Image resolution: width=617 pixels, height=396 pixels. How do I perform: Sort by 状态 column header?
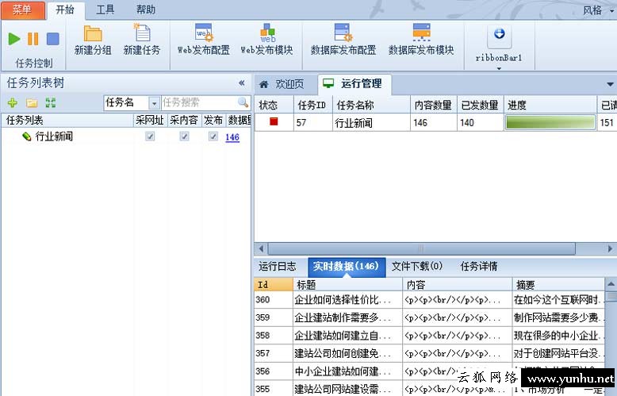coord(274,105)
